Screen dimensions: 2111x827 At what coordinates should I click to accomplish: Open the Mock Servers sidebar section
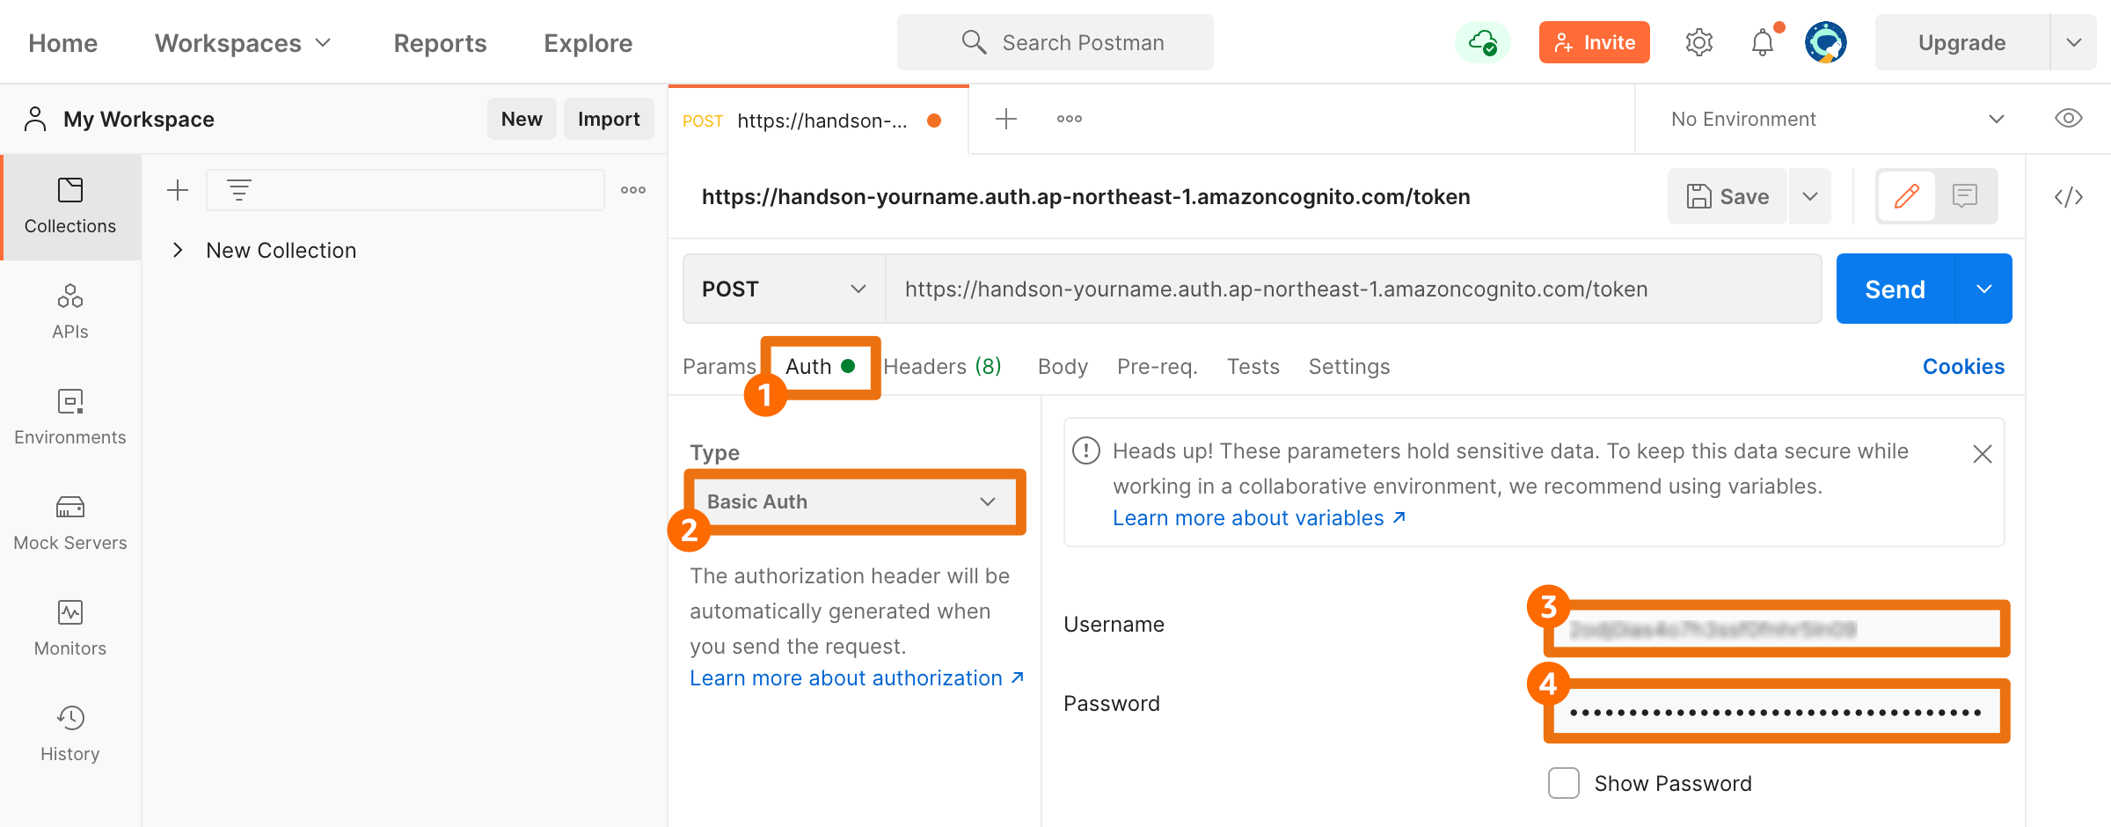click(70, 523)
